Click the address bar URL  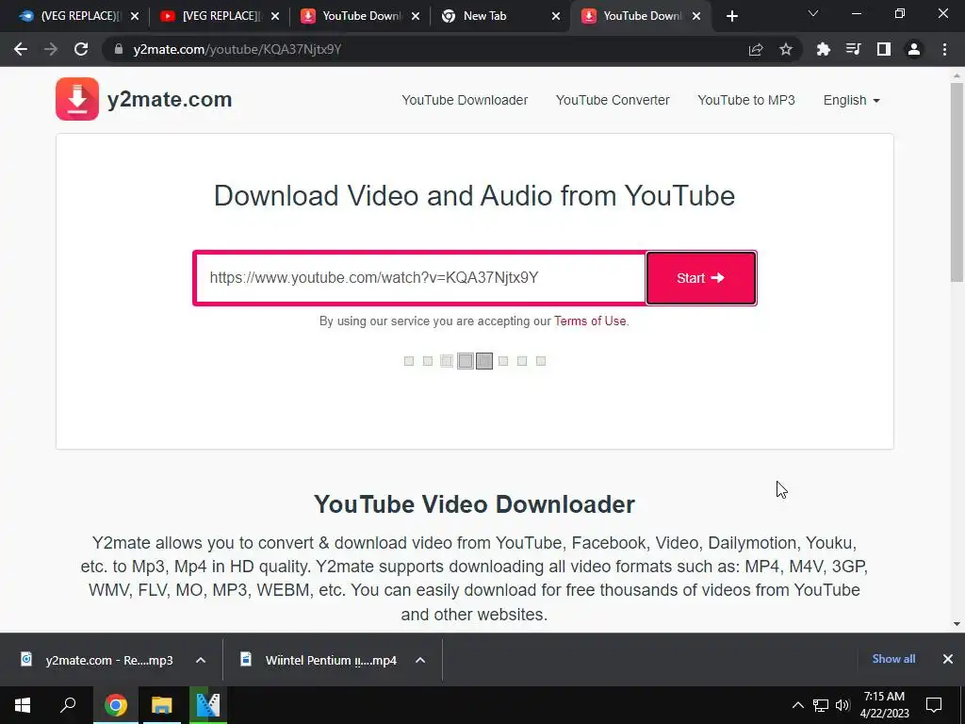point(237,49)
